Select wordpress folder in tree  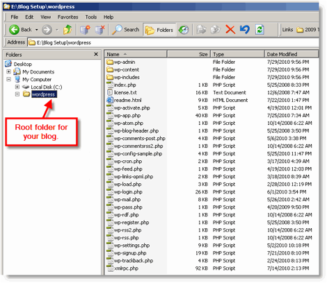pyautogui.click(x=44, y=94)
